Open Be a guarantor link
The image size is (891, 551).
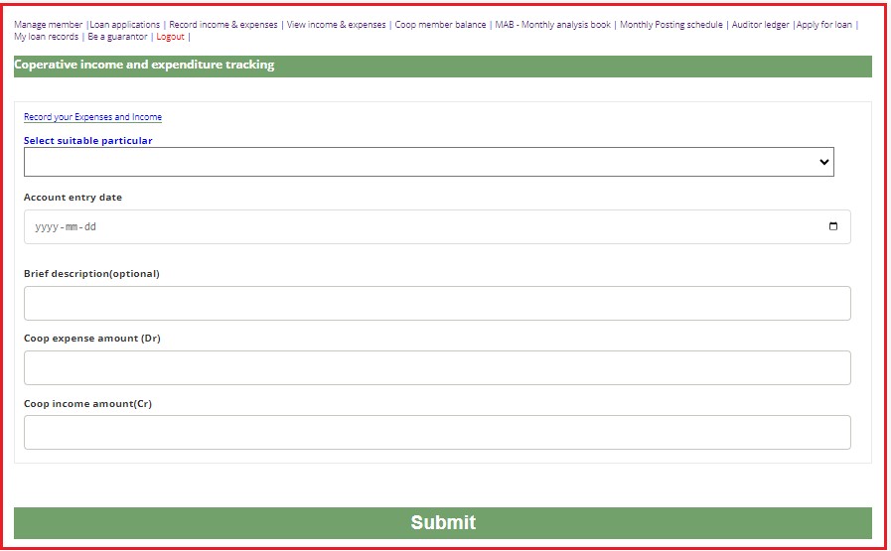pos(117,37)
